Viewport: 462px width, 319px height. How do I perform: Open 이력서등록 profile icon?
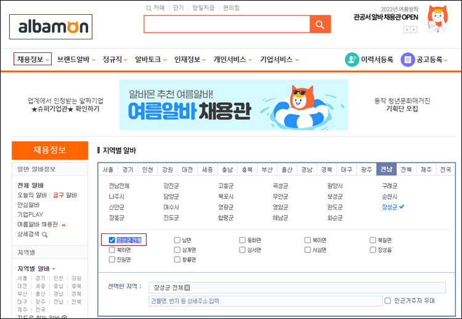coord(352,60)
